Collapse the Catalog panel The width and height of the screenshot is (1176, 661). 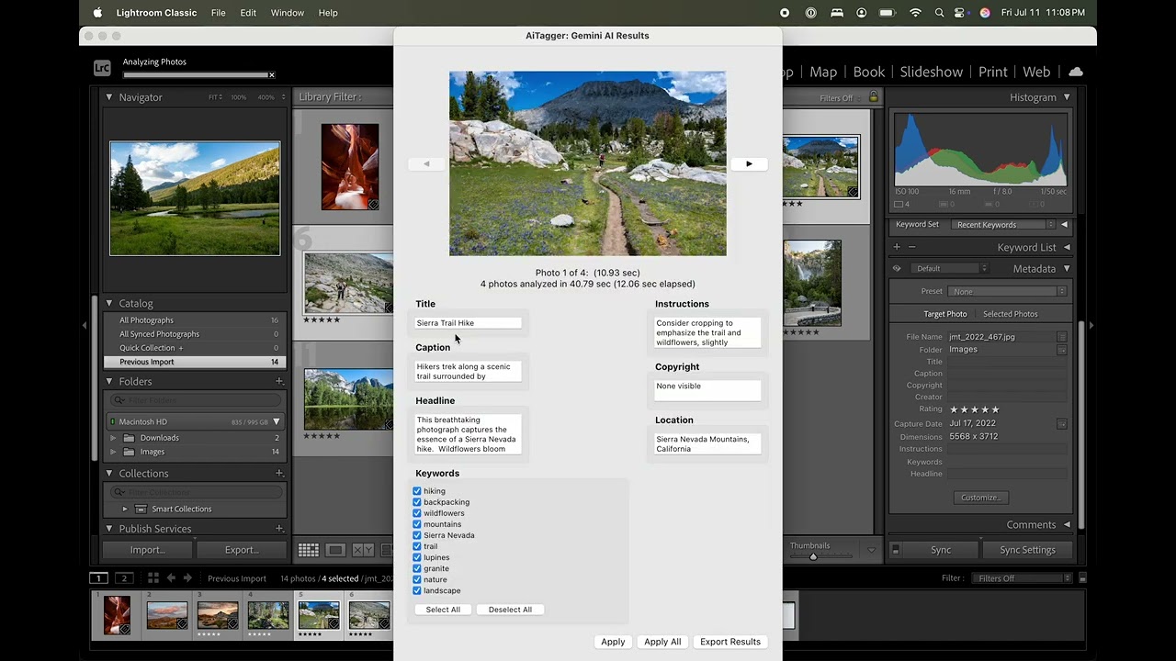coord(109,303)
